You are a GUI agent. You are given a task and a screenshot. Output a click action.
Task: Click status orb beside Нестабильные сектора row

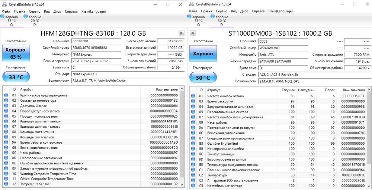tap(193, 186)
